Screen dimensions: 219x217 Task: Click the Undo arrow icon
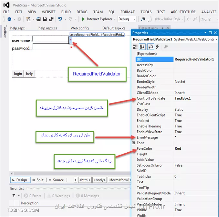click(x=60, y=19)
